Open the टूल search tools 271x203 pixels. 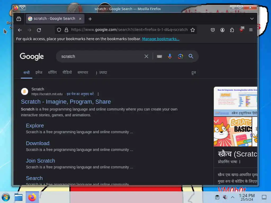pyautogui.click(x=193, y=73)
